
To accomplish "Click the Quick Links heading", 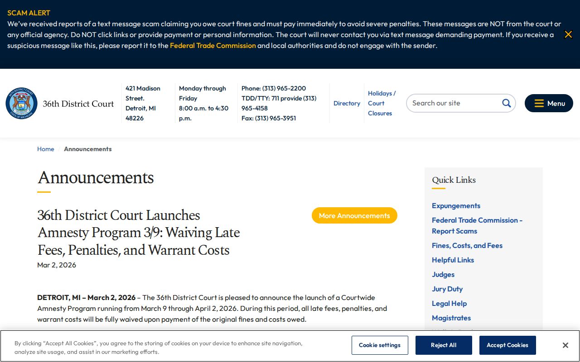I will tap(454, 180).
